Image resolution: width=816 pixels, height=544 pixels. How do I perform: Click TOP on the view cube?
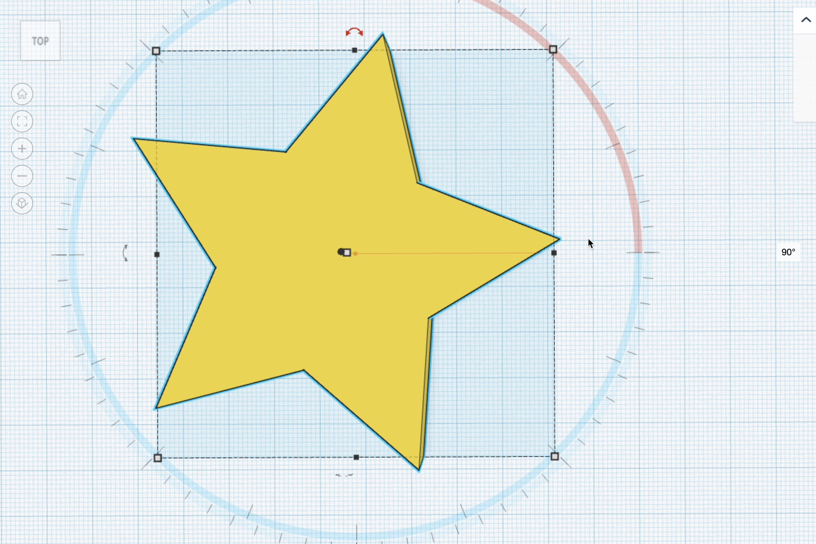coord(41,41)
